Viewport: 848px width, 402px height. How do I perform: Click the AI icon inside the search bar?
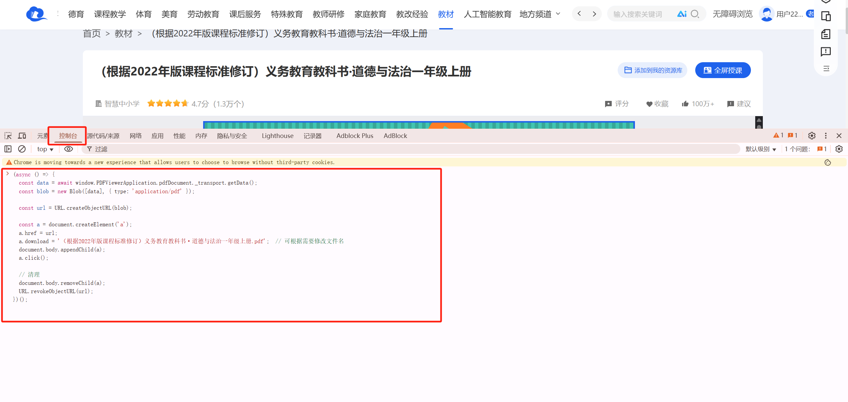coord(682,14)
